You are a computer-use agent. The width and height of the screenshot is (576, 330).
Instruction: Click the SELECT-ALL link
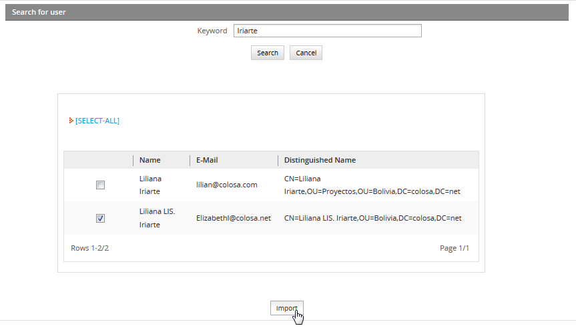pyautogui.click(x=97, y=121)
